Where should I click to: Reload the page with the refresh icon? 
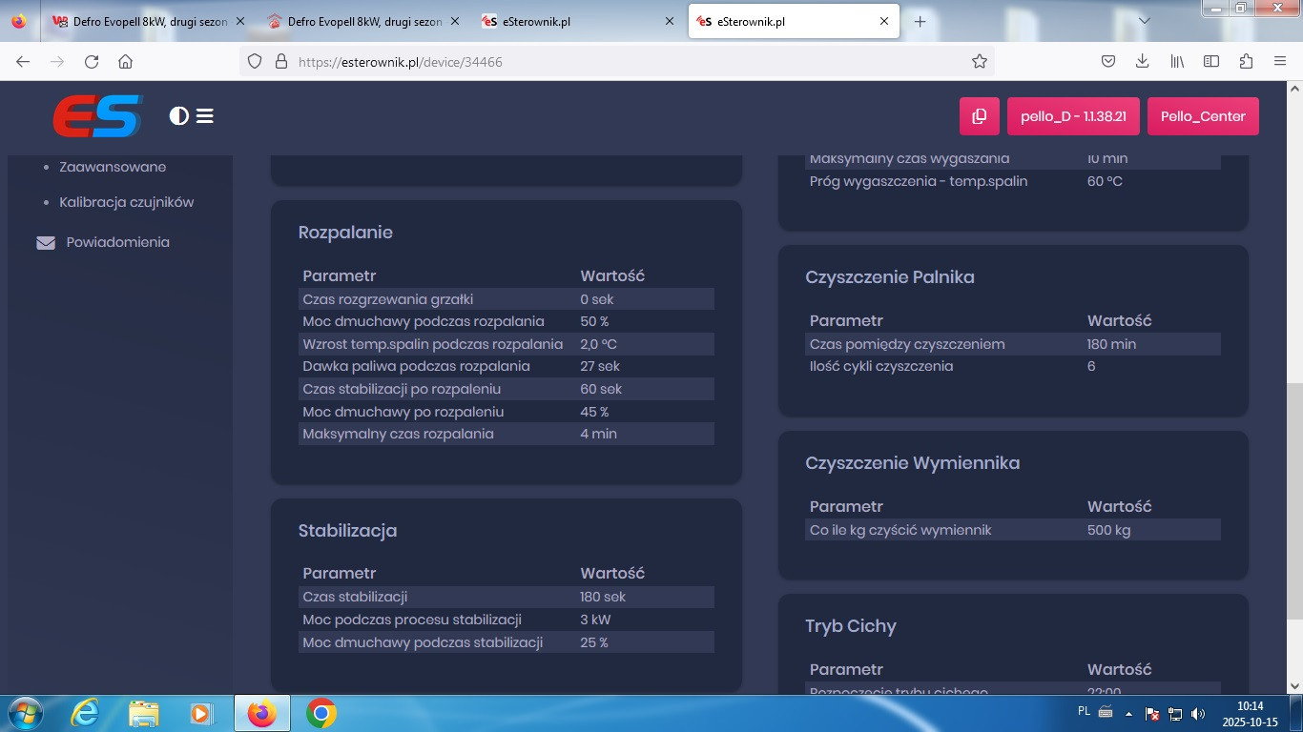[x=92, y=62]
